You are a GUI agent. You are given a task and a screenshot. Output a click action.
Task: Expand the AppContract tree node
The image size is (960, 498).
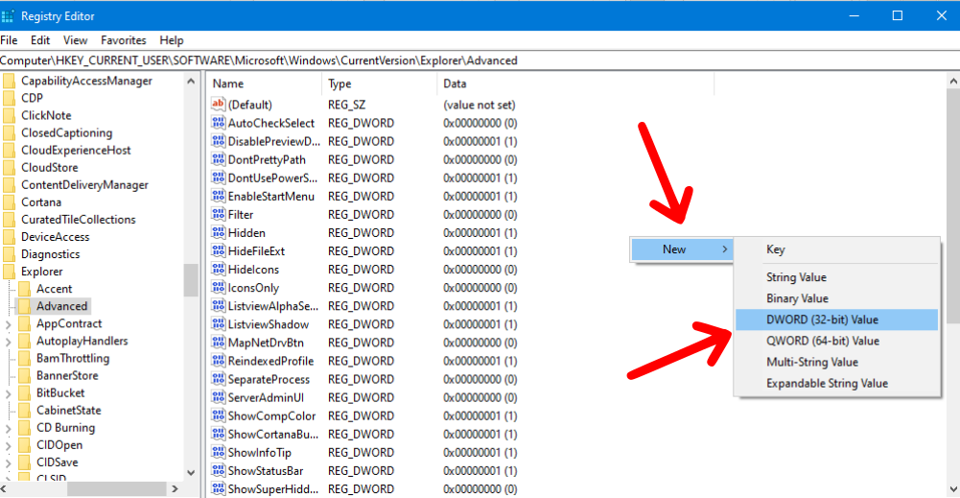9,324
